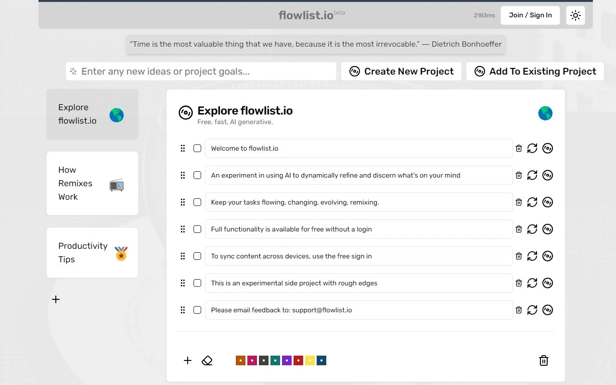
Task: Remix the 'An experiment in using AI' task
Action: [x=548, y=175]
